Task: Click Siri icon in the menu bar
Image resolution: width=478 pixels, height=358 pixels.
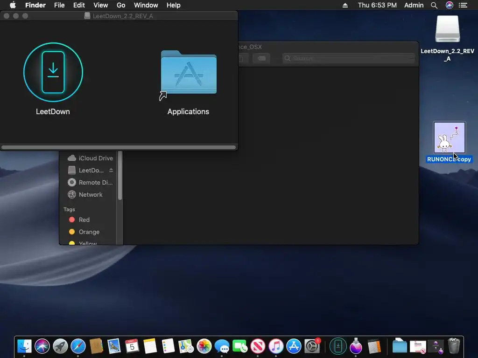Action: [x=450, y=5]
